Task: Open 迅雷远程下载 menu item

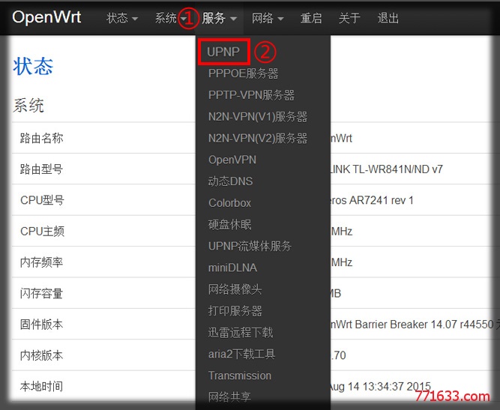Action: coord(241,332)
